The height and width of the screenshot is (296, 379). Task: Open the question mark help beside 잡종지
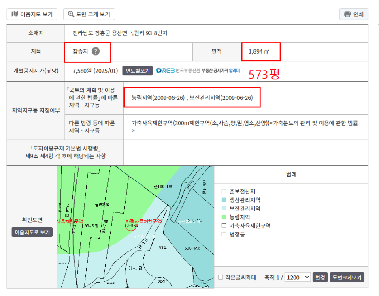tap(95, 51)
